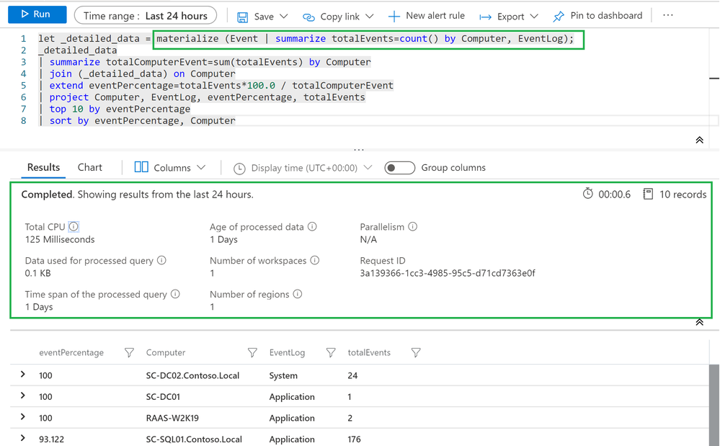Show info for Time span of processed query
Viewport: 720px width, 446px height.
coord(175,294)
